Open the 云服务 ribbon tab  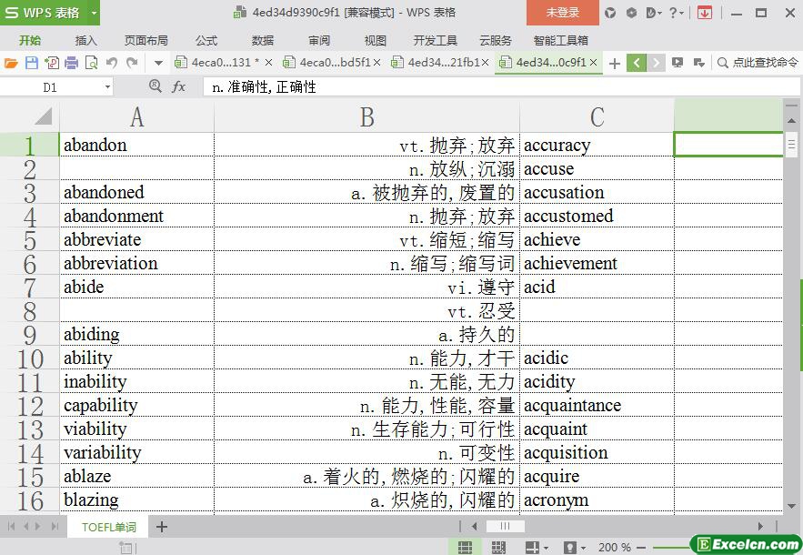click(x=496, y=40)
